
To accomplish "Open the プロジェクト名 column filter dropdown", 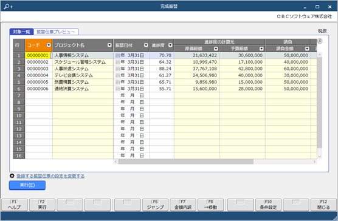I will [x=109, y=45].
